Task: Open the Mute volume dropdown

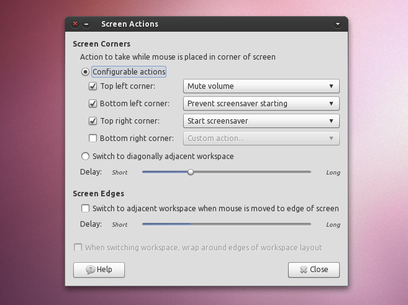Action: point(261,86)
